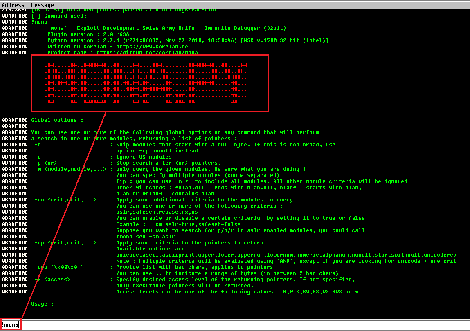The width and height of the screenshot is (470, 331).
Task: Click the github.com/corelan/mona project page URL
Action: [147, 53]
